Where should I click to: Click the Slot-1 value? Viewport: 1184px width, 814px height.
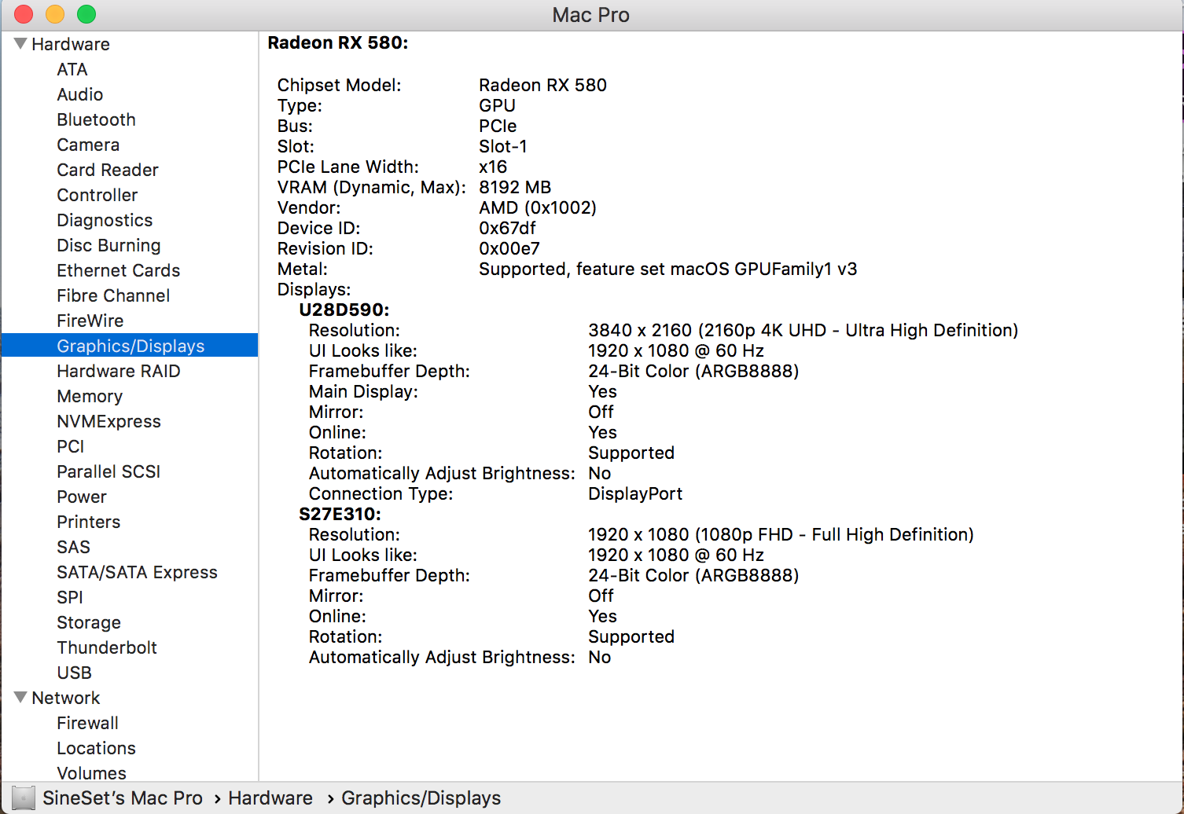[x=503, y=146]
